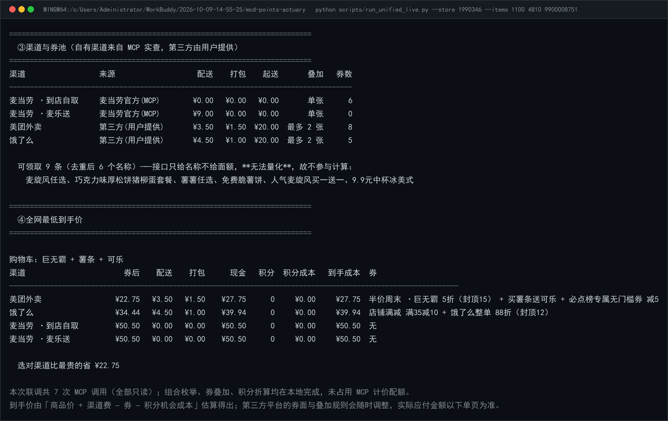This screenshot has height=421, width=668.
Task: Click the 积分成本 column header
Action: 299,273
